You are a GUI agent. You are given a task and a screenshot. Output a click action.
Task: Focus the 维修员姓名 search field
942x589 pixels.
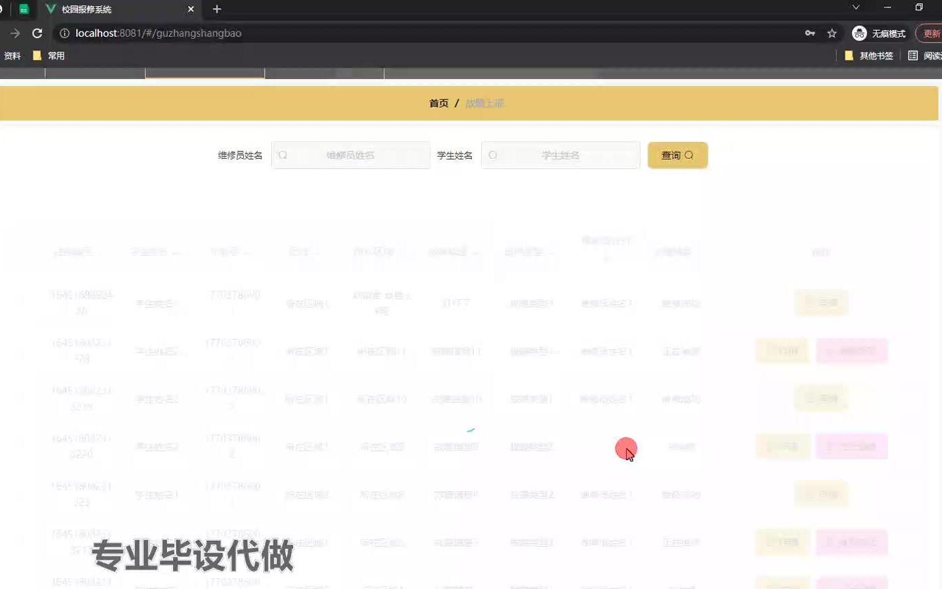(350, 155)
